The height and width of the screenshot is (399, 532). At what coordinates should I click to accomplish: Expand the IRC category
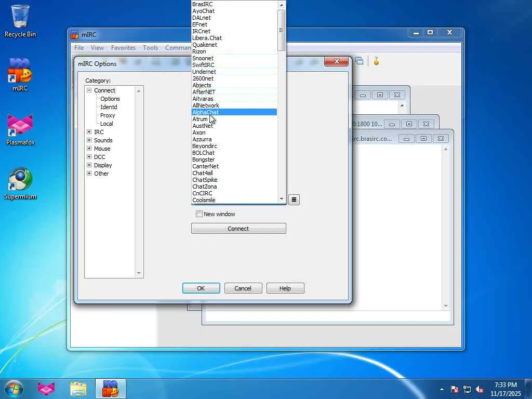pyautogui.click(x=89, y=131)
